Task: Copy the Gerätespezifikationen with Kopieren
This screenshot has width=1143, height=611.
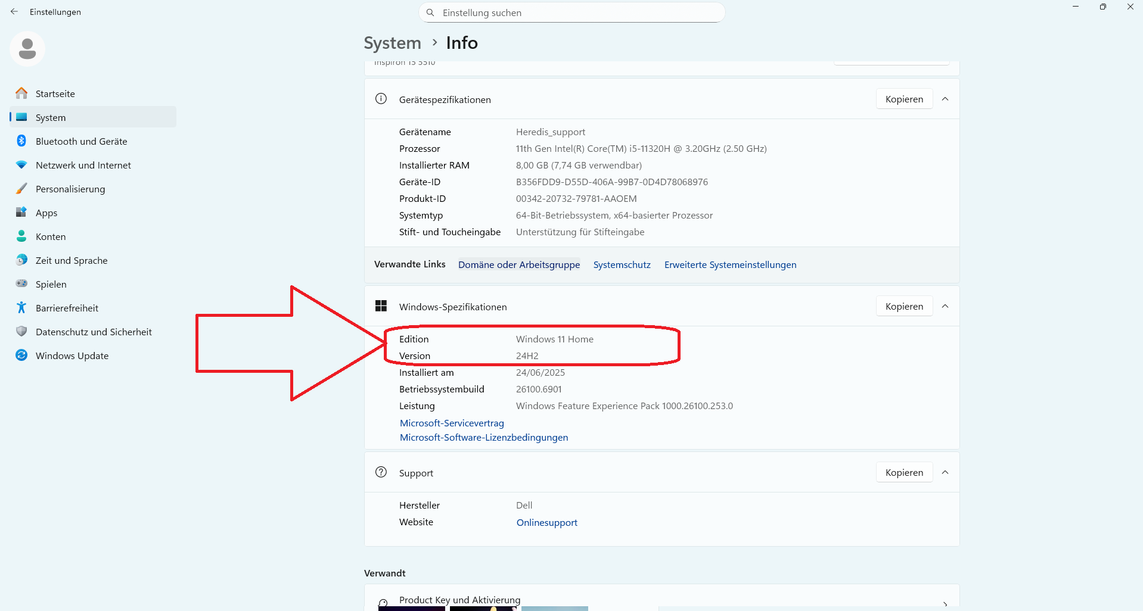Action: click(904, 99)
